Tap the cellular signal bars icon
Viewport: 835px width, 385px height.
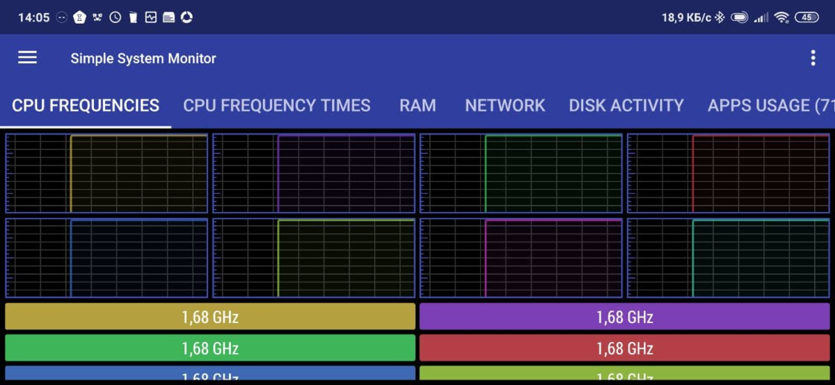(761, 17)
